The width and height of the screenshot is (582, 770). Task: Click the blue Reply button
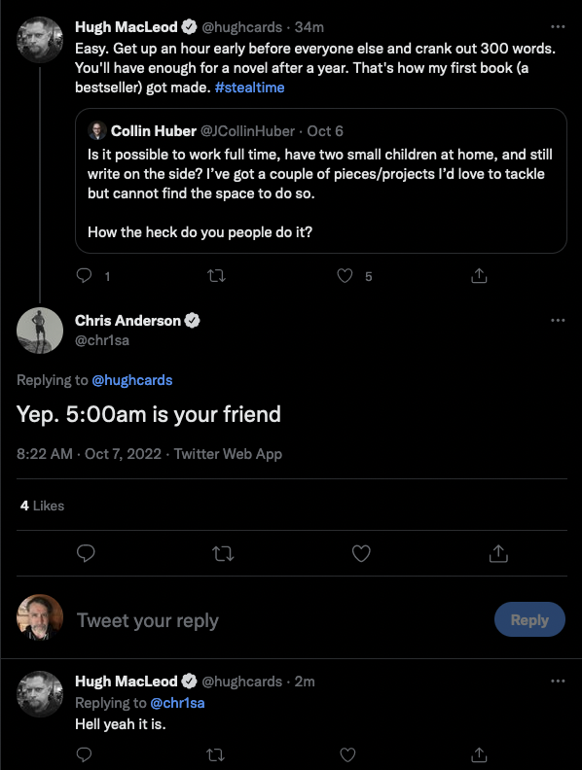(529, 619)
